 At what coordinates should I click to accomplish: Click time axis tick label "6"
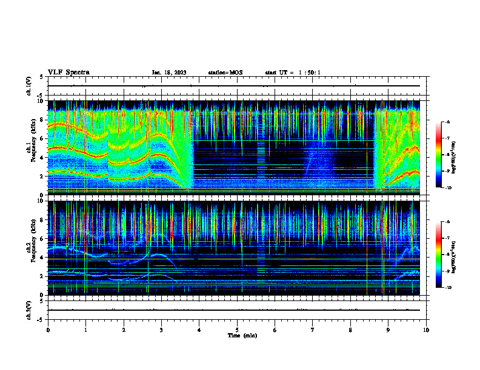coord(275,330)
